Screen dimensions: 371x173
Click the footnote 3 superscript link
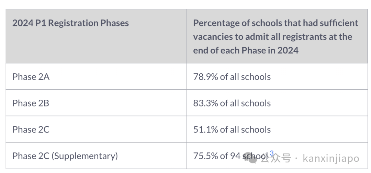pos(272,153)
